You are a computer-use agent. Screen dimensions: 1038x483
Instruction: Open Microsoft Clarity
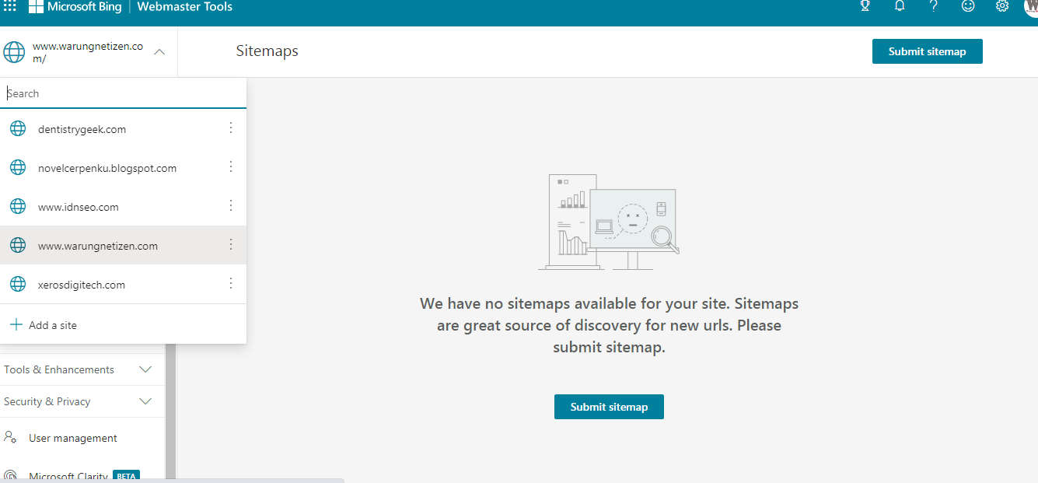(x=68, y=476)
